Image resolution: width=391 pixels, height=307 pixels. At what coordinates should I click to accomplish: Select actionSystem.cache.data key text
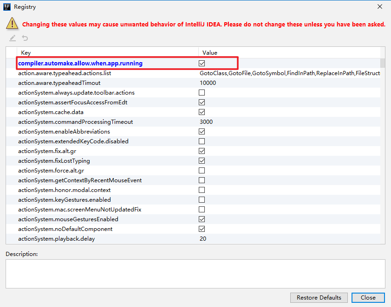(x=51, y=112)
